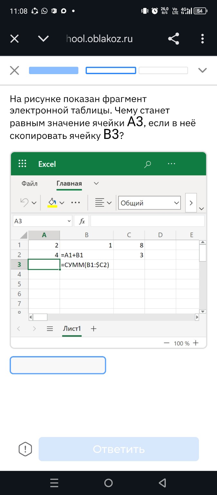Screen dimensions: 217x495
Task: Click the answer input field
Action: 58,365
